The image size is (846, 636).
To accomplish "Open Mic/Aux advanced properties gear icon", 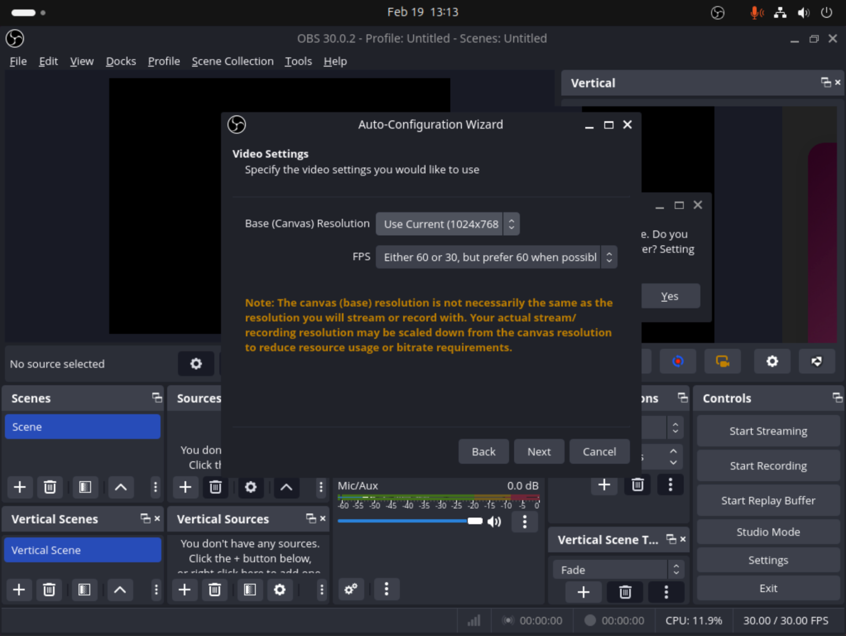I will coord(351,589).
